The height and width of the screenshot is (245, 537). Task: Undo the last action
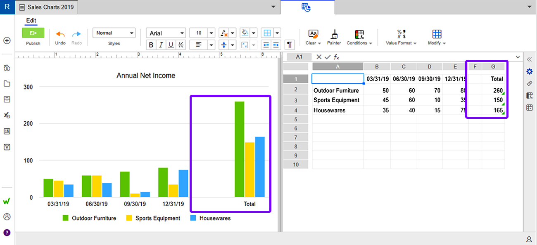click(x=60, y=37)
